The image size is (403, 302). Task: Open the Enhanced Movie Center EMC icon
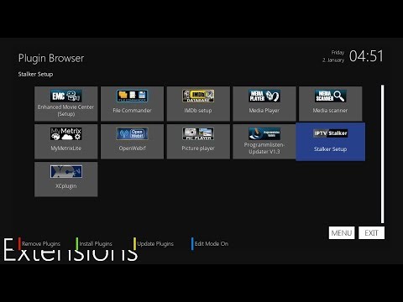[x=66, y=96]
